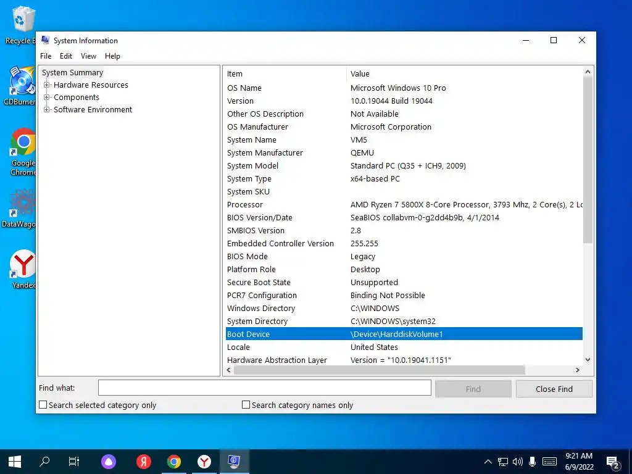The image size is (632, 474).
Task: Click the Find what text field
Action: pos(265,388)
